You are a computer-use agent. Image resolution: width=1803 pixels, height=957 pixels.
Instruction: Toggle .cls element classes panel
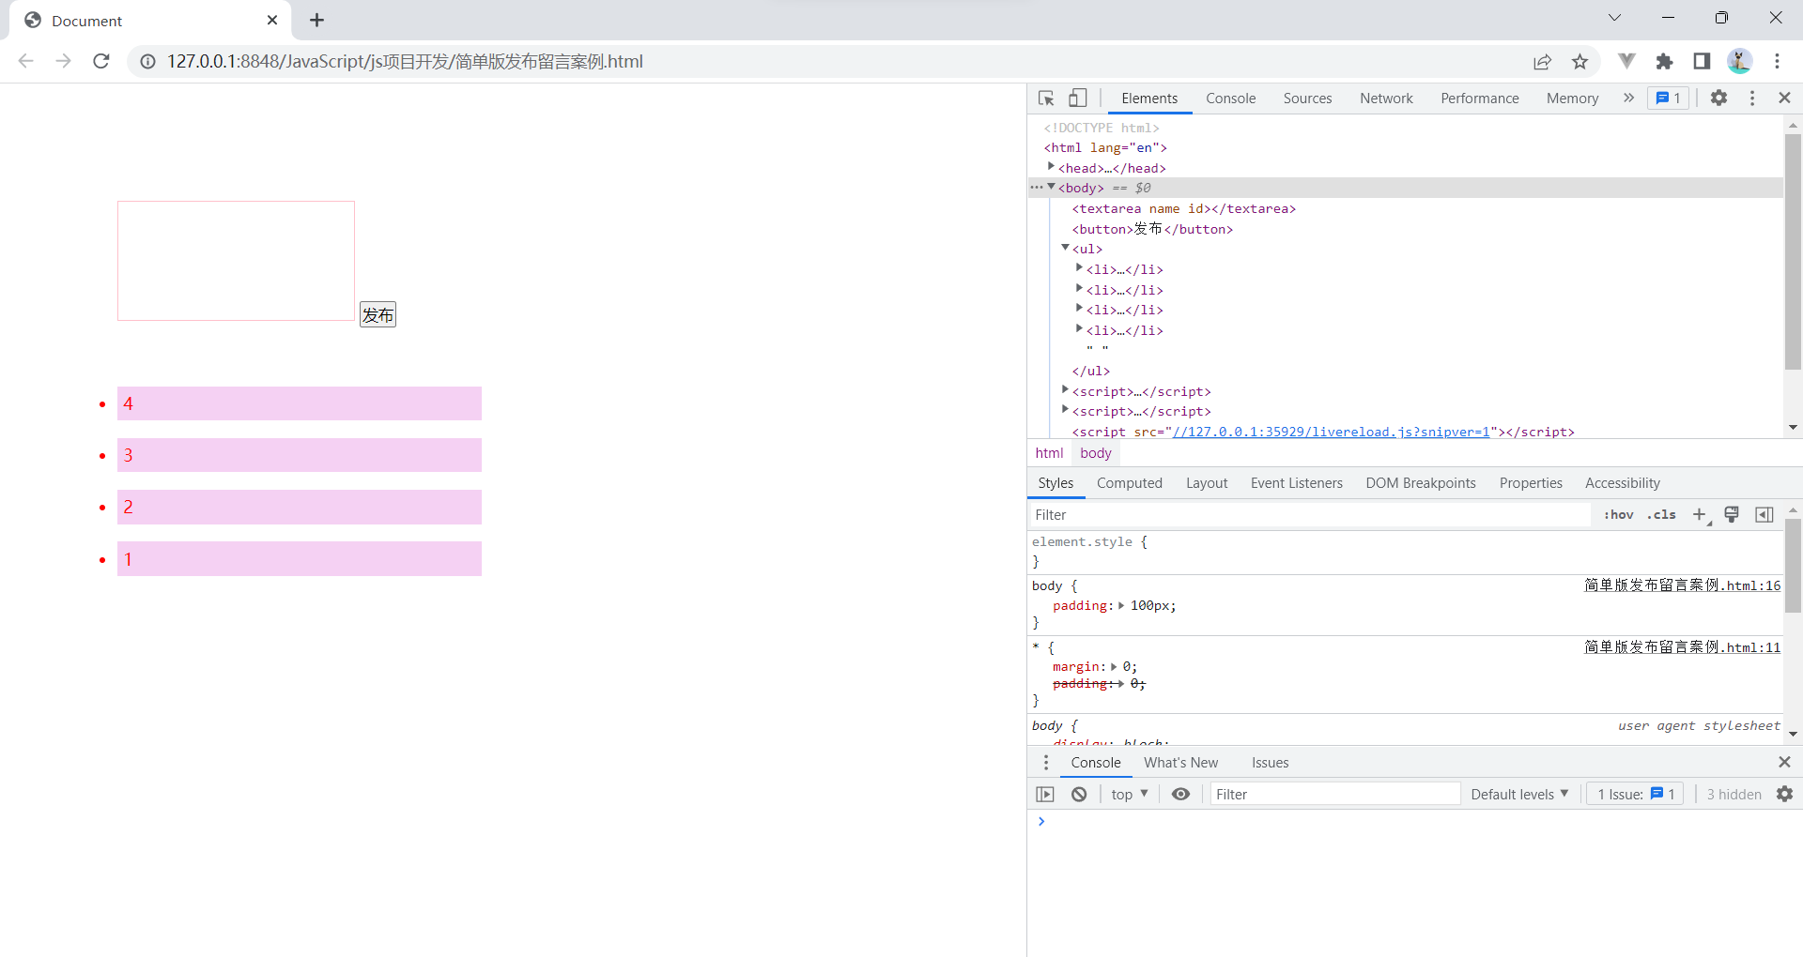pos(1661,514)
